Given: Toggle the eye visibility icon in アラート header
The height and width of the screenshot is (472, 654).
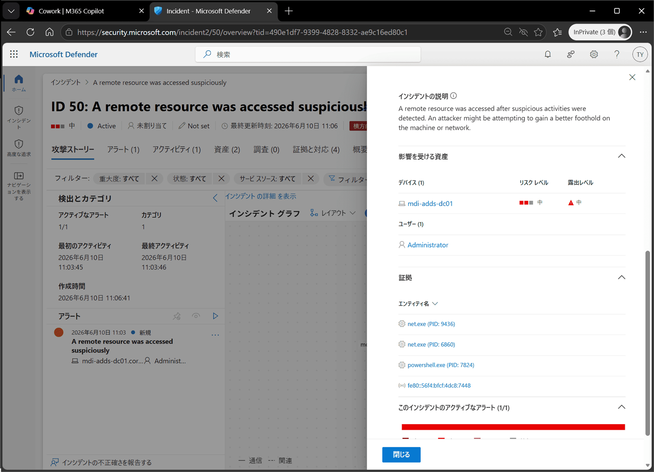Looking at the screenshot, I should 196,316.
